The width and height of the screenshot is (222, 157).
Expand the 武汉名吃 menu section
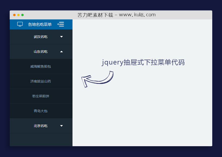click(41, 37)
